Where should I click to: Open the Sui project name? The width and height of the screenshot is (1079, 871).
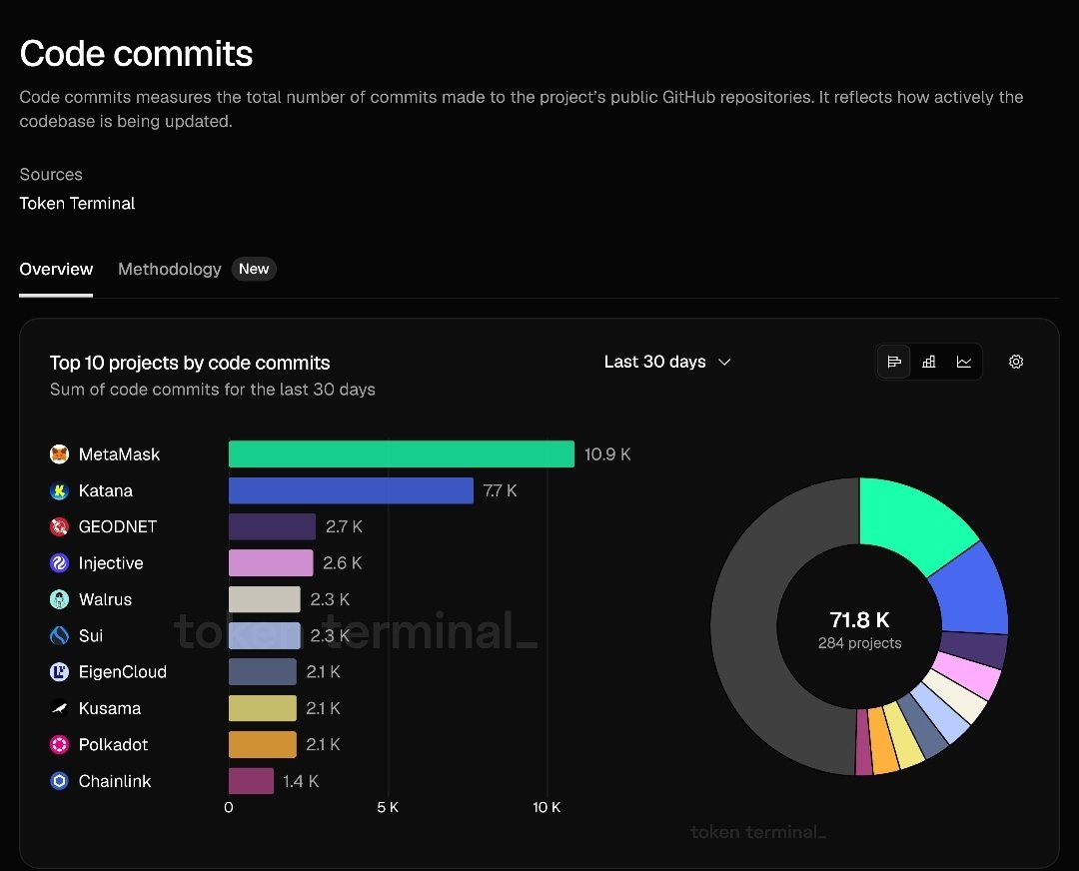click(x=91, y=635)
